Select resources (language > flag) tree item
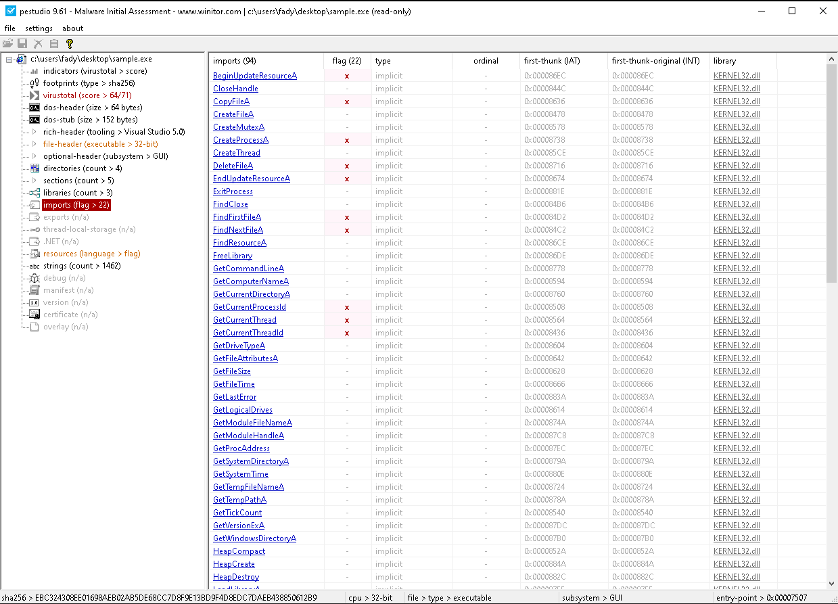 [x=91, y=254]
